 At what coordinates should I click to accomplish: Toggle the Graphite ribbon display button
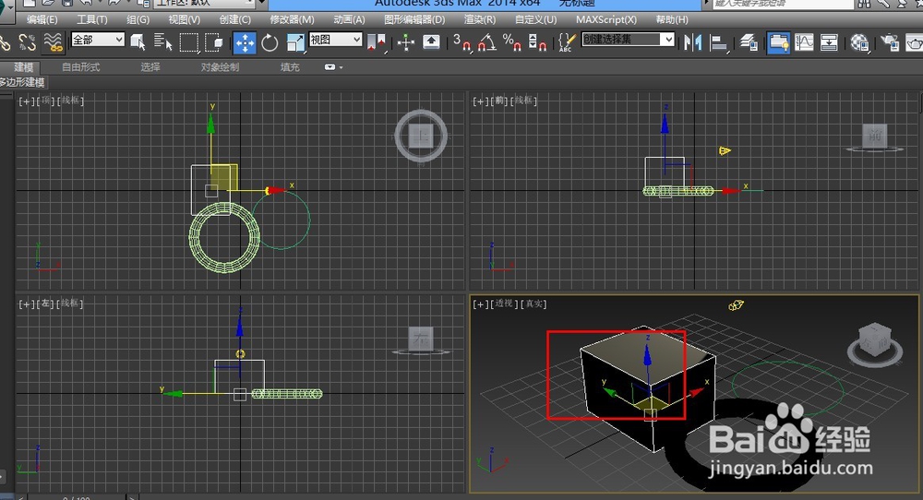pyautogui.click(x=778, y=42)
